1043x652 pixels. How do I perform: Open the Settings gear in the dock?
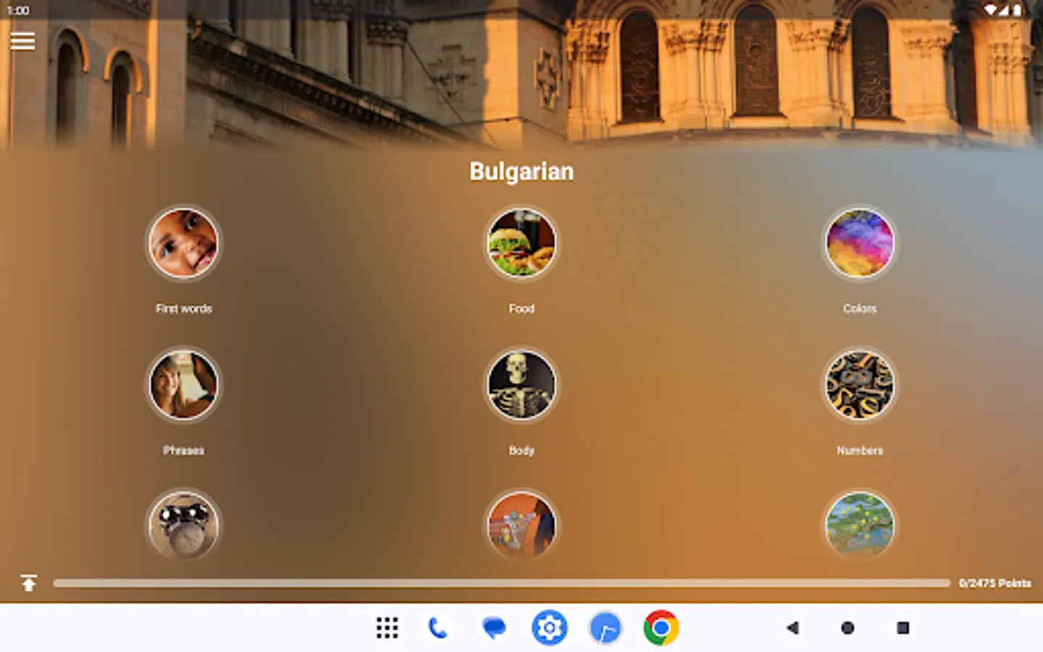pyautogui.click(x=549, y=627)
